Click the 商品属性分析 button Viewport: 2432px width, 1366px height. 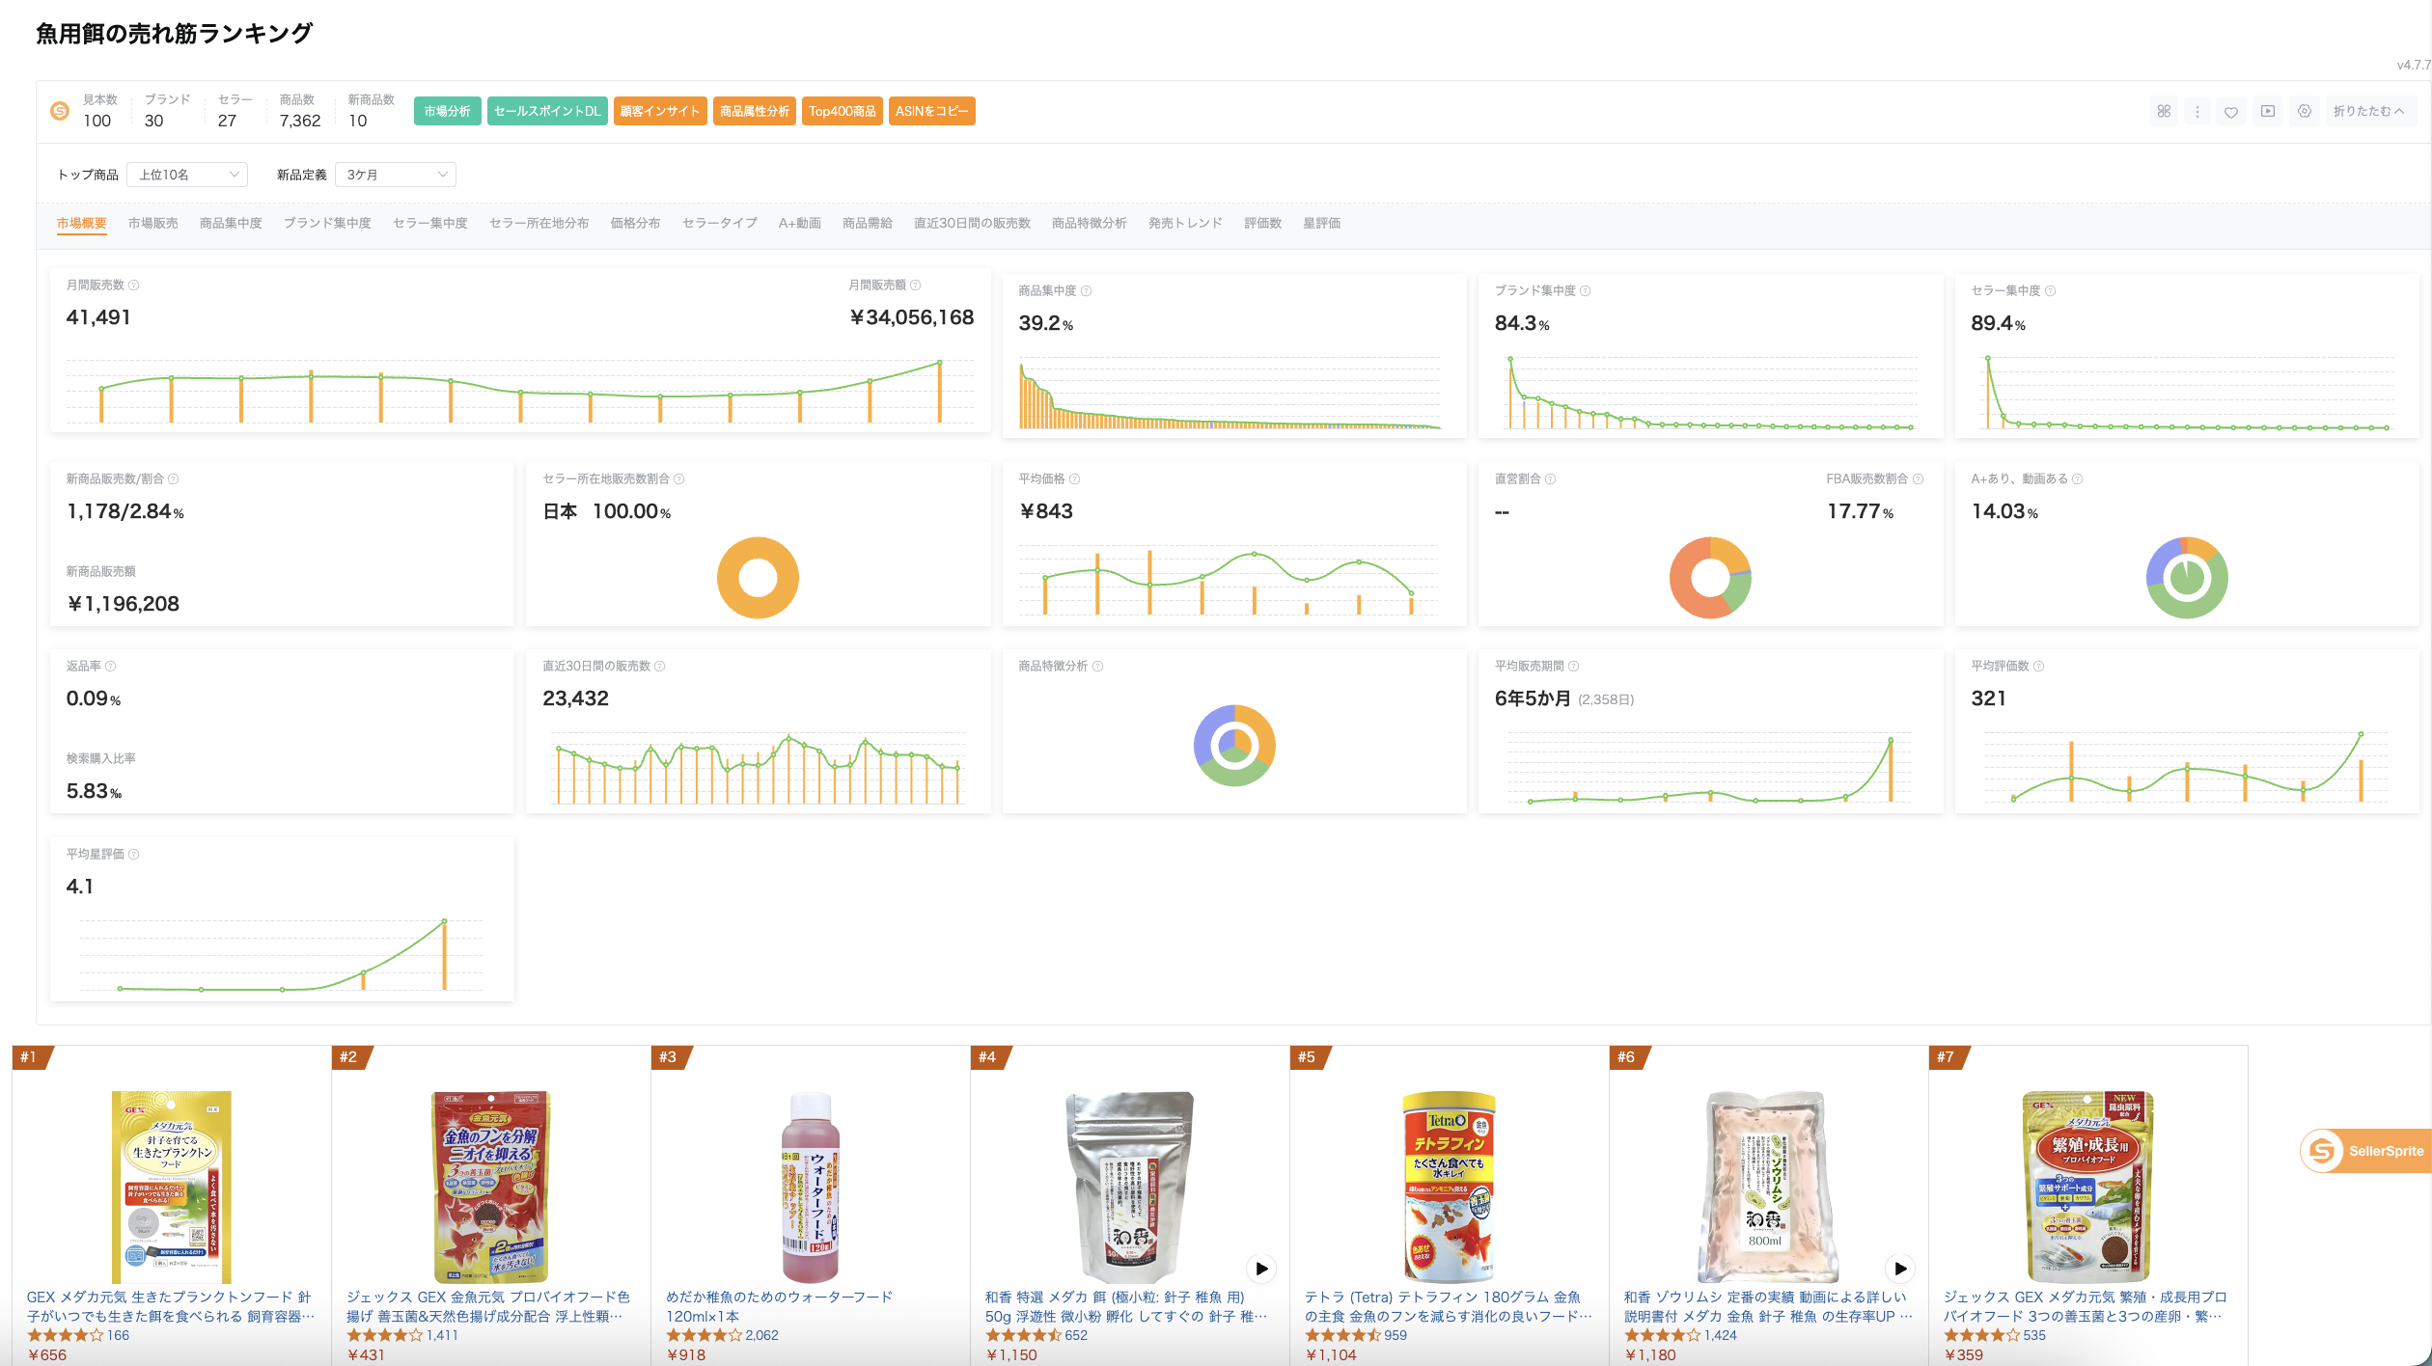click(x=755, y=111)
